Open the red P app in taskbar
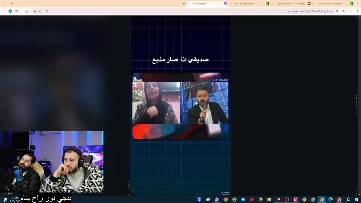This screenshot has width=361, height=203. (x=261, y=200)
